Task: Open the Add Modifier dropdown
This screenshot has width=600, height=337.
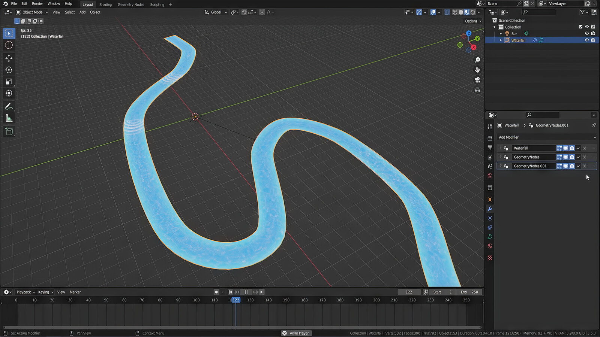Action: [x=546, y=137]
